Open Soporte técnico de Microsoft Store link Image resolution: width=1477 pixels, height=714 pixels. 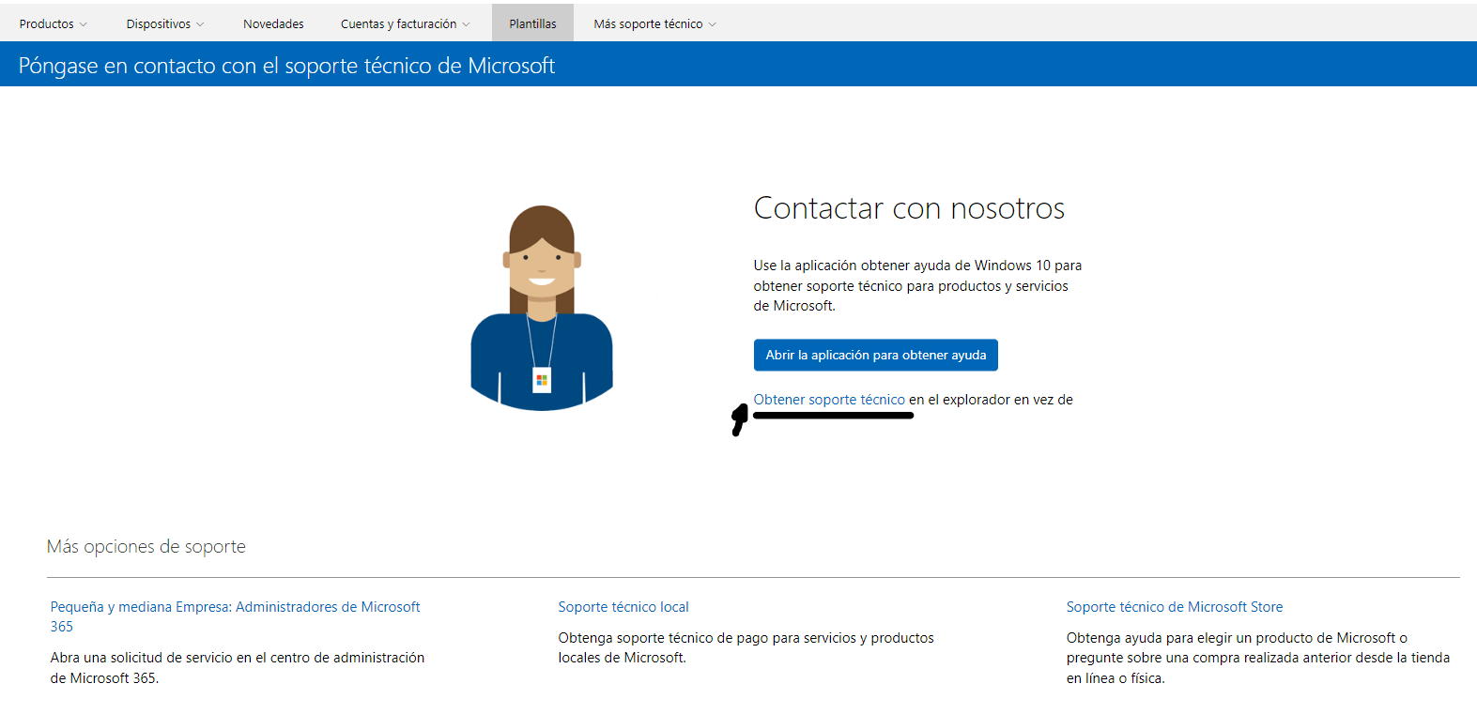tap(1174, 607)
